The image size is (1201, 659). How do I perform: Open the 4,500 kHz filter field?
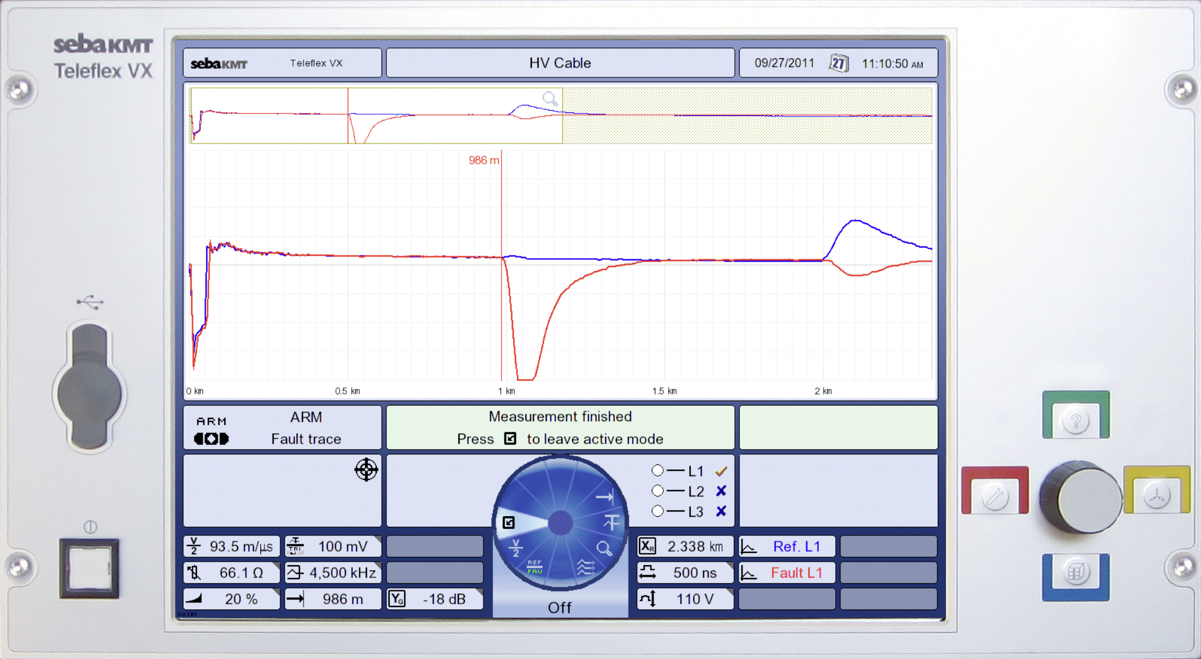(333, 573)
